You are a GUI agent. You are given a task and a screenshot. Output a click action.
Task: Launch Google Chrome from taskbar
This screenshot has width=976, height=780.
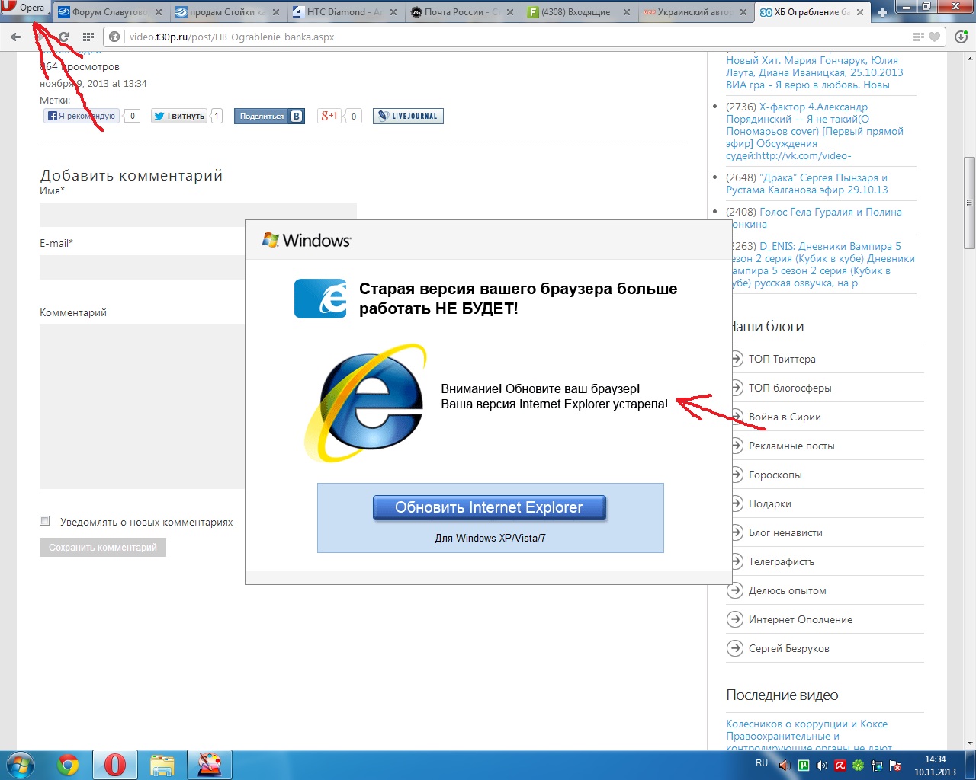coord(68,765)
